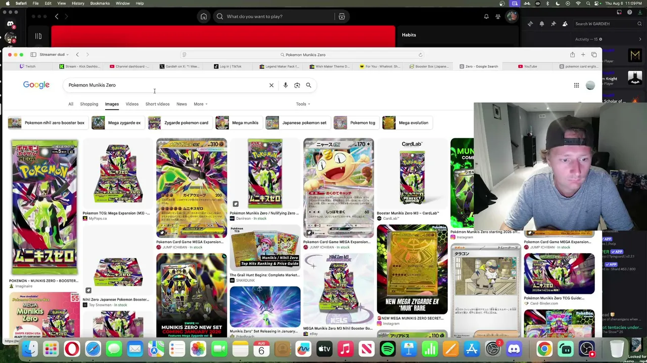Open the Tools dropdown
Viewport: 647px width, 363px height.
click(x=303, y=104)
